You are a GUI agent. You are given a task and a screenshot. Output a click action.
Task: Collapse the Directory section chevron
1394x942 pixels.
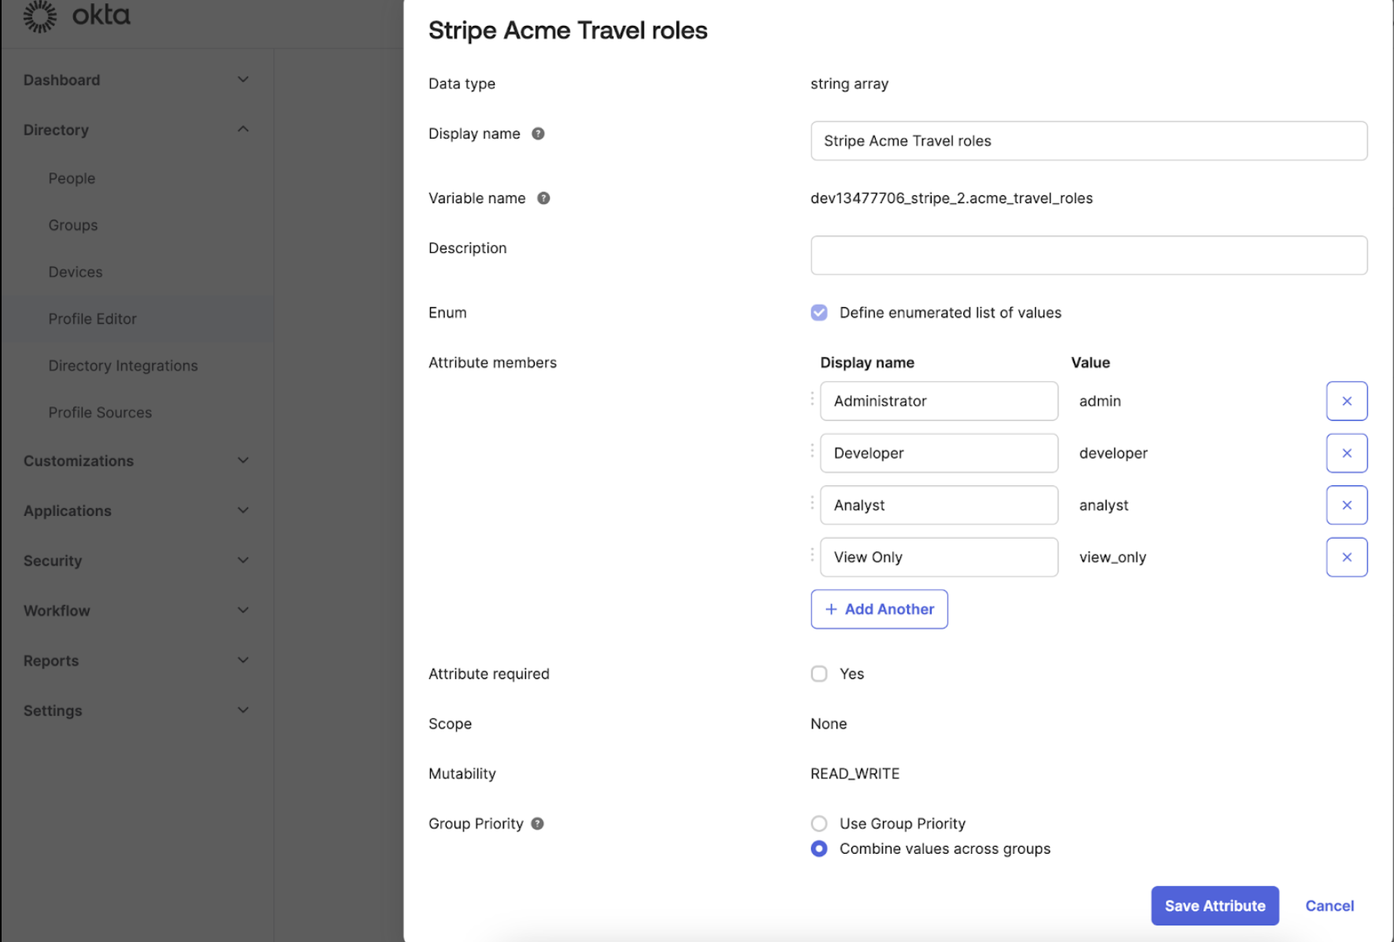(x=243, y=129)
